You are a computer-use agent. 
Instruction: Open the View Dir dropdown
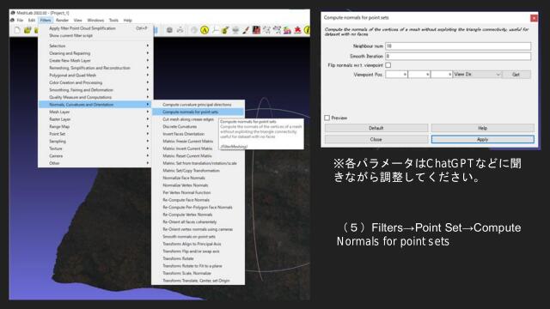click(477, 75)
